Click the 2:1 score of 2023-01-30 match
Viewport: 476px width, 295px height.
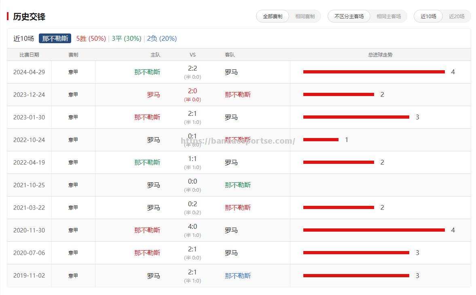click(193, 113)
